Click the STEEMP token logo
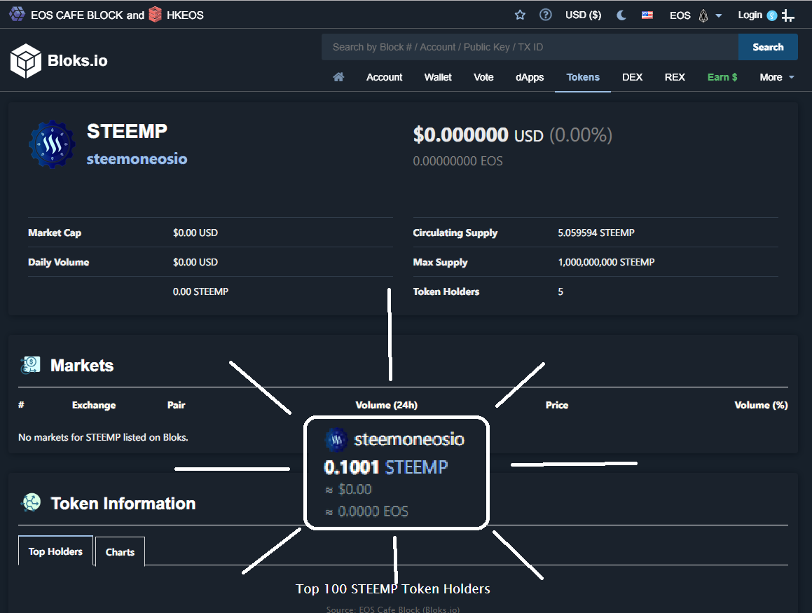Image resolution: width=812 pixels, height=613 pixels. click(x=51, y=144)
